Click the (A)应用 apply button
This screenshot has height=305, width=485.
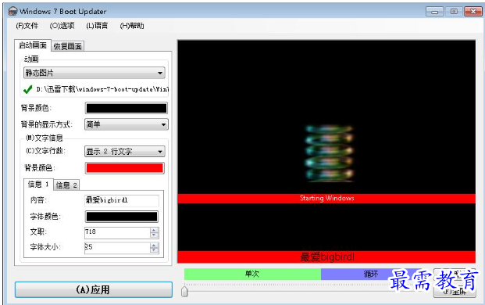tap(94, 289)
